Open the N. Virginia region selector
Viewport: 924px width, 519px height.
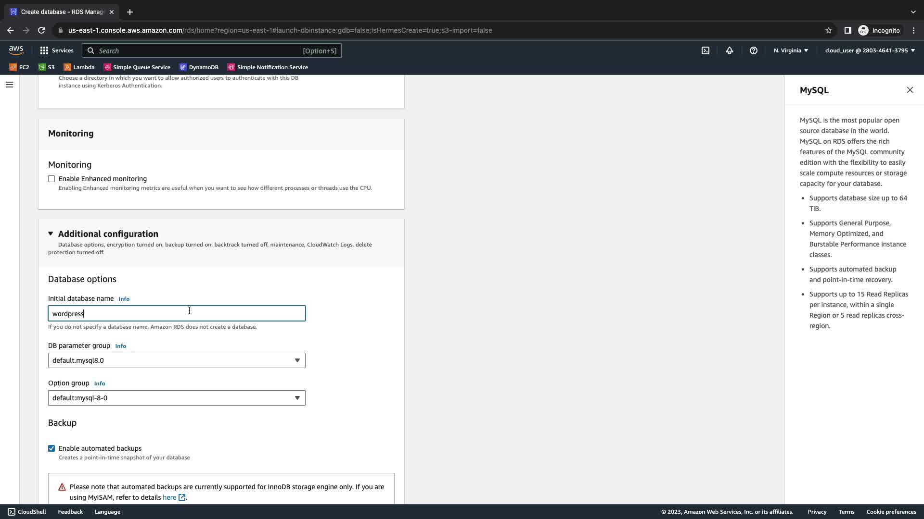point(791,50)
